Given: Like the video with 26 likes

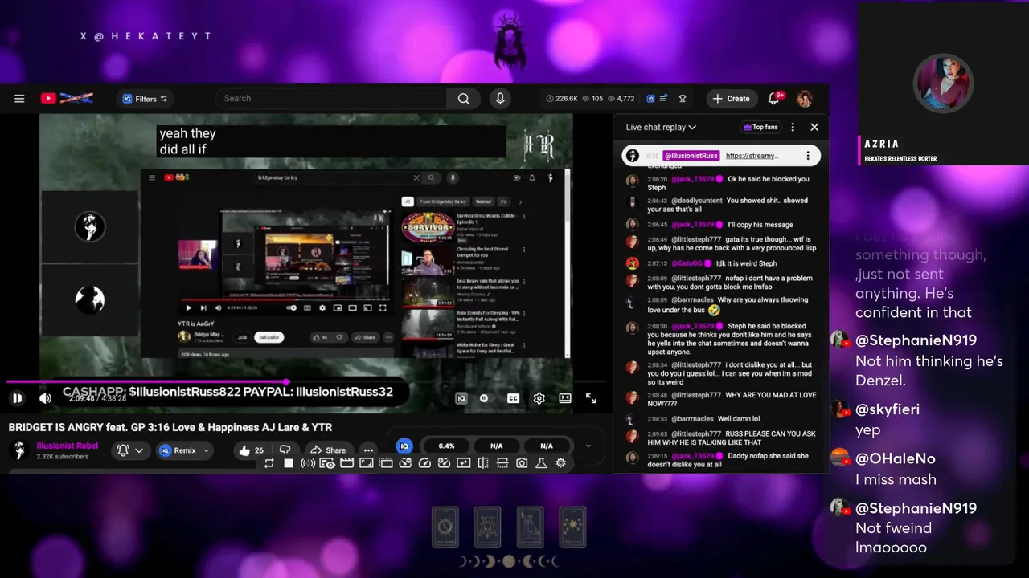Looking at the screenshot, I should tap(251, 450).
